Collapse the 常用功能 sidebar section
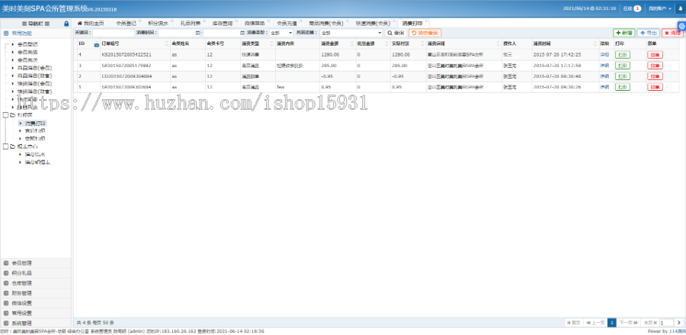686x335 pixels. (35, 34)
